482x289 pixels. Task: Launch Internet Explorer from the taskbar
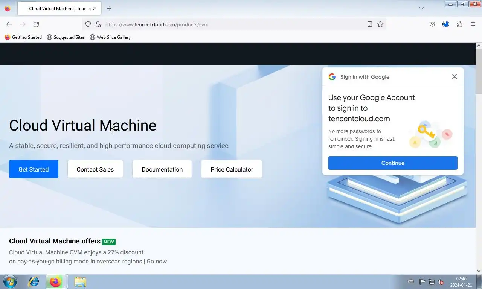(34, 281)
